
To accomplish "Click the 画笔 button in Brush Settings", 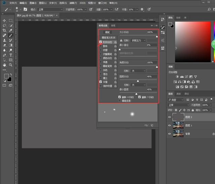I will tap(107, 32).
